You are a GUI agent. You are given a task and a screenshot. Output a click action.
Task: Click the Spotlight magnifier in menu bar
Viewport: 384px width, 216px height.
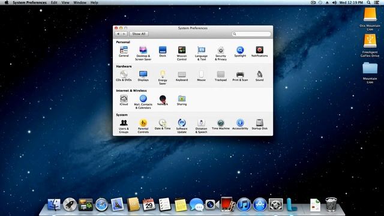(368, 2)
